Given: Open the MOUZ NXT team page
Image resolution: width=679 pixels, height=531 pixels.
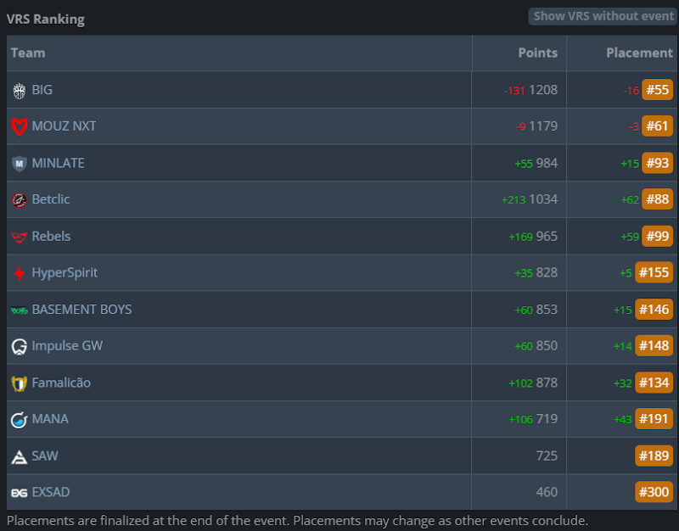Looking at the screenshot, I should coord(64,126).
